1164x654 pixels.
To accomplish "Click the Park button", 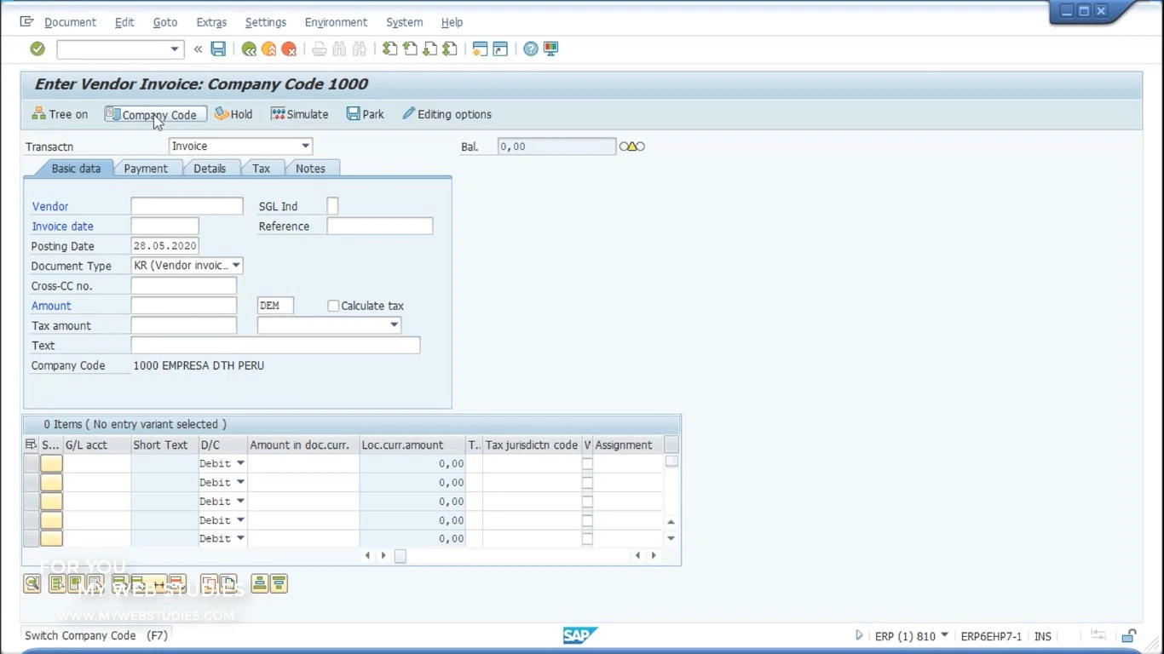I will 365,114.
